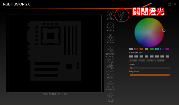Image resolution: width=179 pixels, height=105 pixels.
Task: Activate the FLASH lighting effect
Action: 111,39
